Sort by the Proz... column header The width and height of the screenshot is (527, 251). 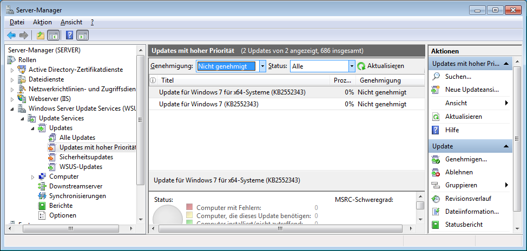(342, 80)
